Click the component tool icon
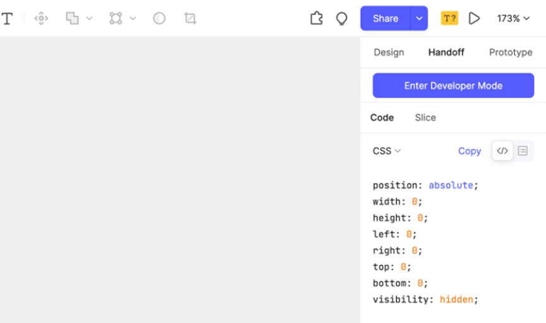Viewport: 546px width, 323px height. click(41, 18)
